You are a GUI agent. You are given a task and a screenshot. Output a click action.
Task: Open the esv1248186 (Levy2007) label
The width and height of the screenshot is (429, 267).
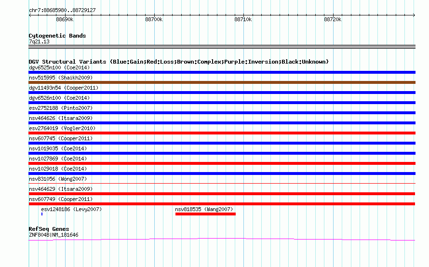tap(71, 209)
